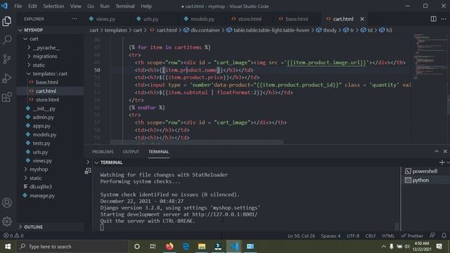This screenshot has width=450, height=253.
Task: Open the feedback icon in status bar
Action: (432, 236)
